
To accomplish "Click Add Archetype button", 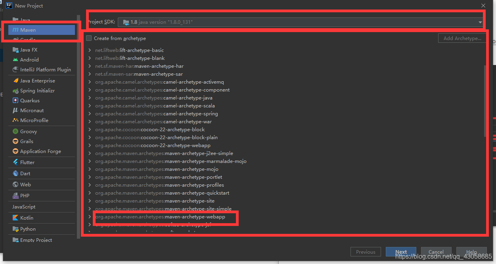I will pyautogui.click(x=462, y=38).
